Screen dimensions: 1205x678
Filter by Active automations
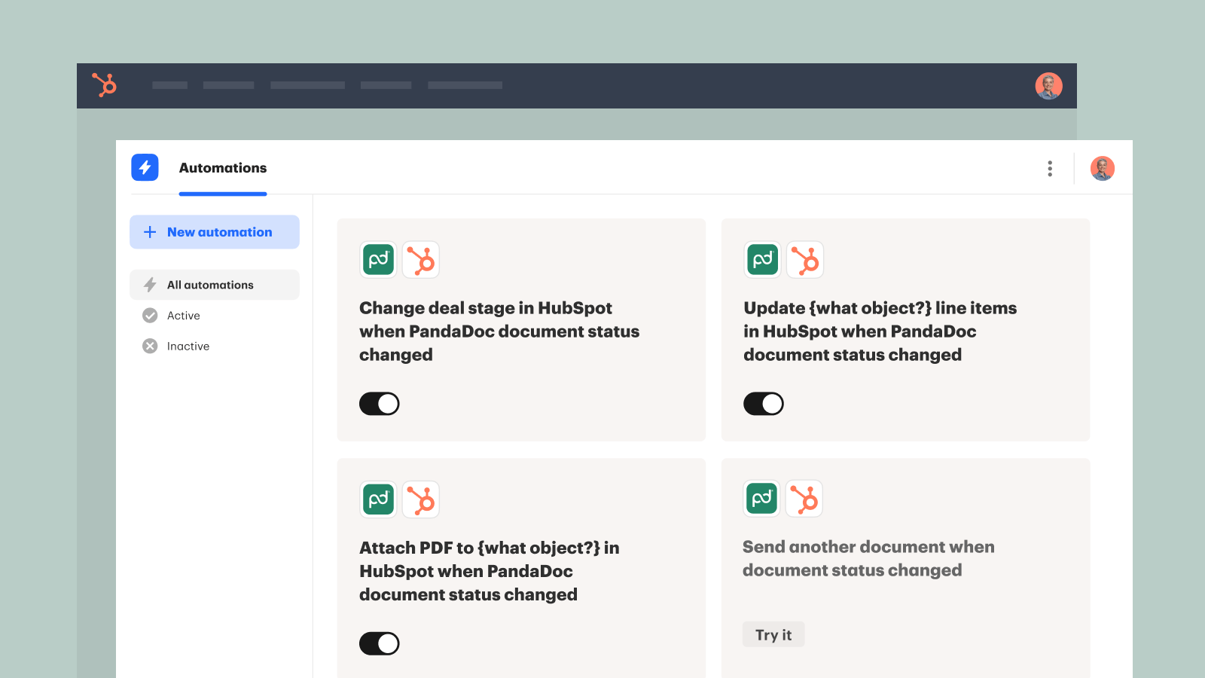point(183,316)
